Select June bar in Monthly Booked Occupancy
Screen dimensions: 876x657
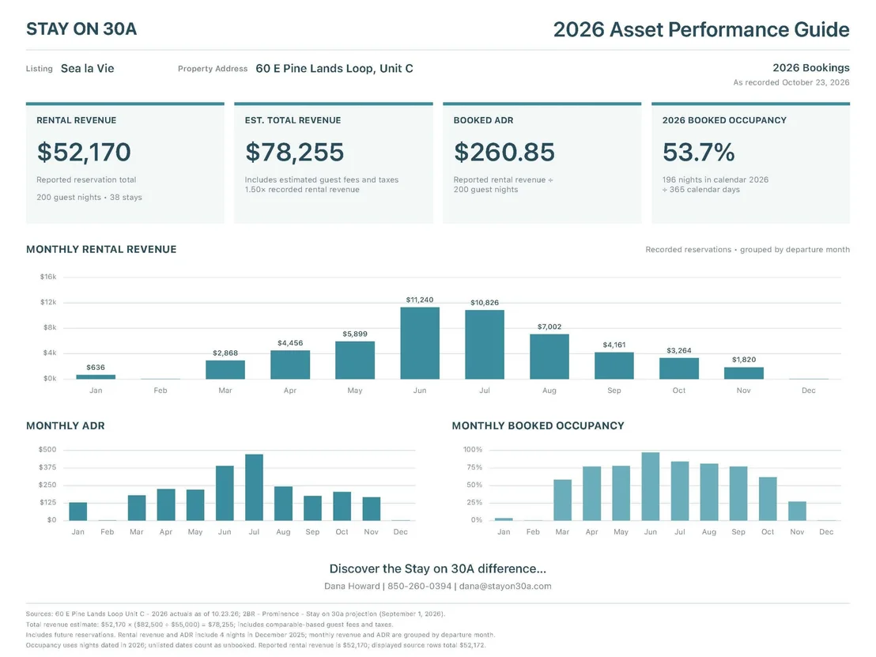[651, 486]
